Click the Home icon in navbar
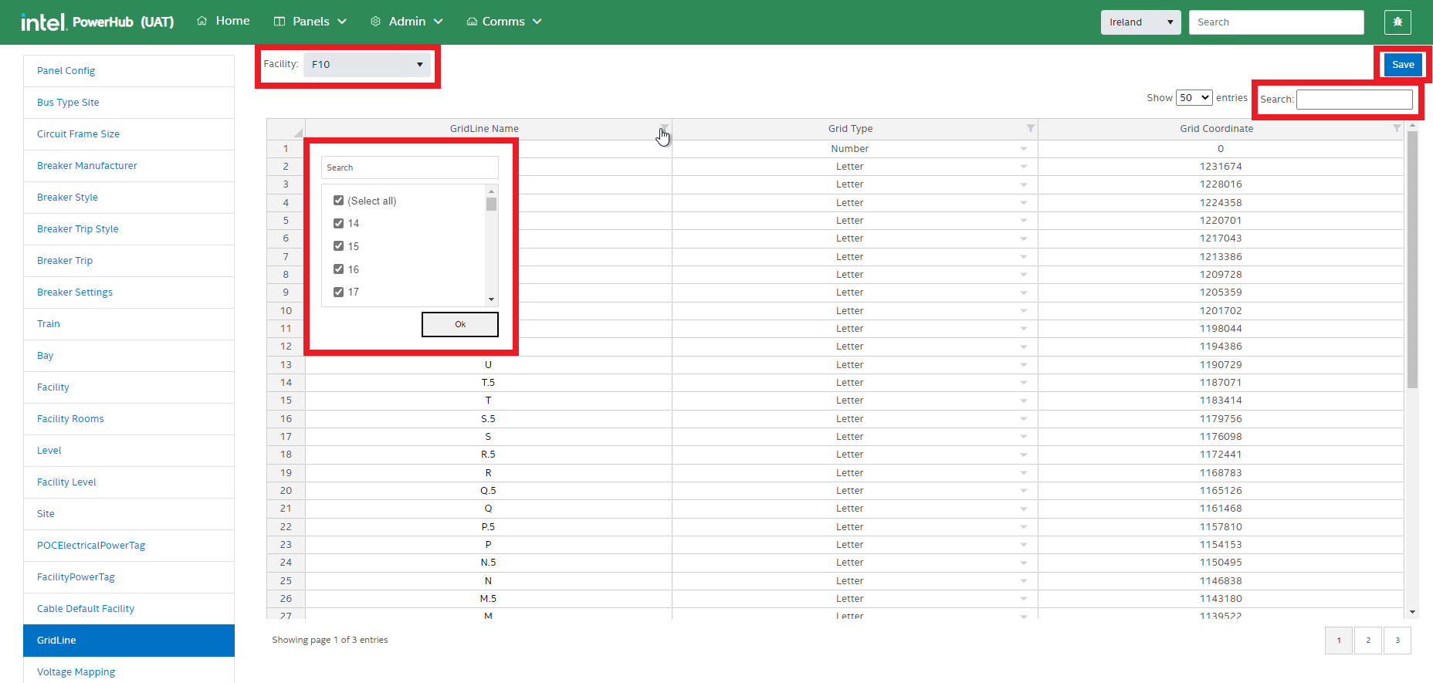The width and height of the screenshot is (1433, 683). tap(202, 21)
